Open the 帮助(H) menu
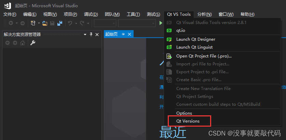 247,14
